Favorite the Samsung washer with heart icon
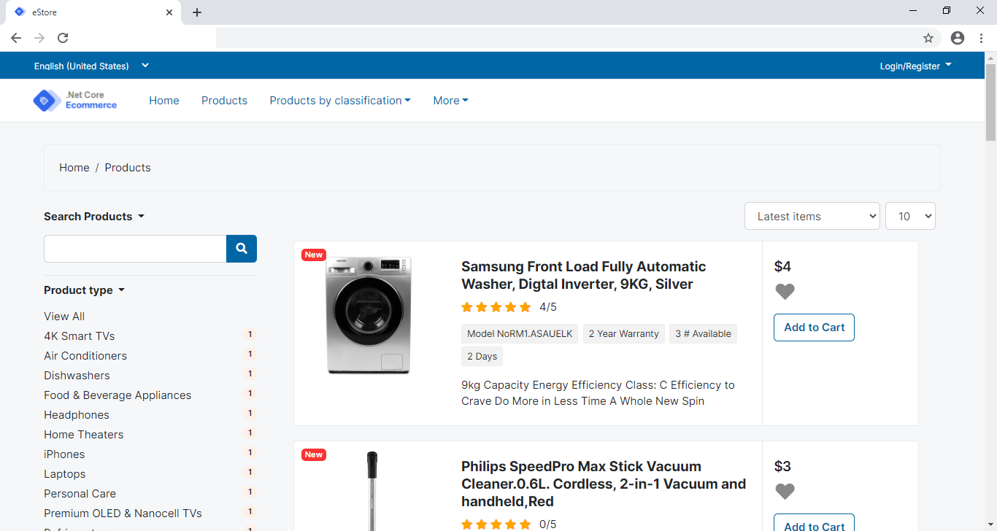This screenshot has height=531, width=997. 785,292
